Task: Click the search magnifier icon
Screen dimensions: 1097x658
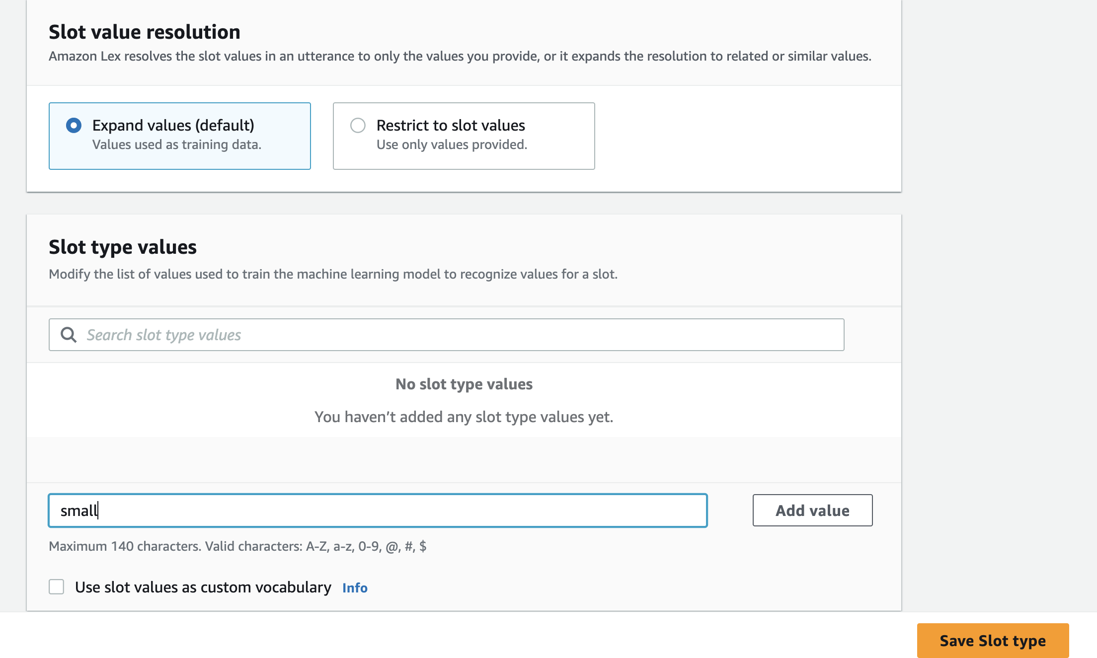Action: click(x=69, y=335)
